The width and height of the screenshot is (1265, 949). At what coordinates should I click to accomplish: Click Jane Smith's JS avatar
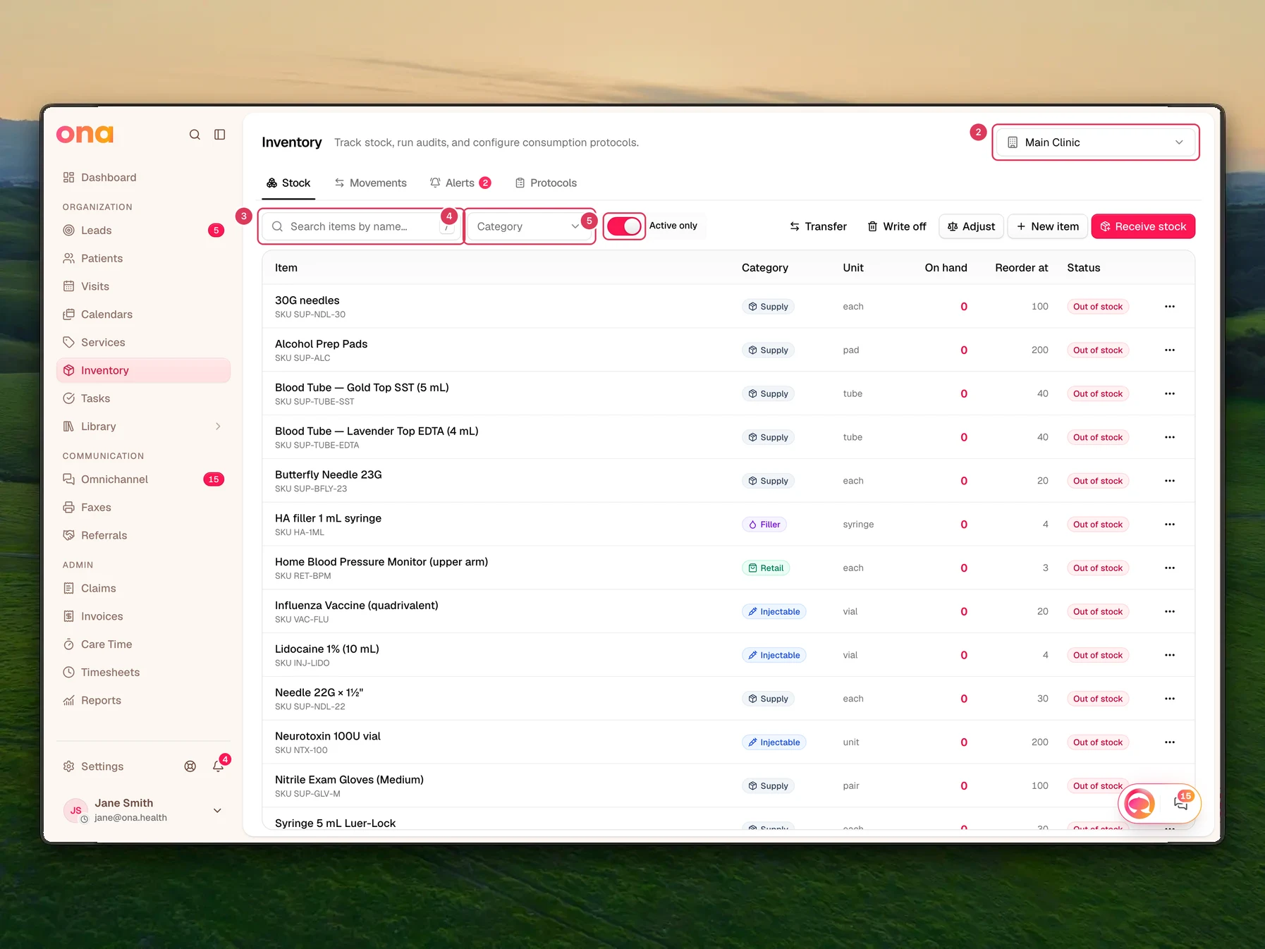click(x=75, y=810)
